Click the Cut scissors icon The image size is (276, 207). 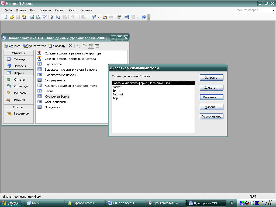52,17
